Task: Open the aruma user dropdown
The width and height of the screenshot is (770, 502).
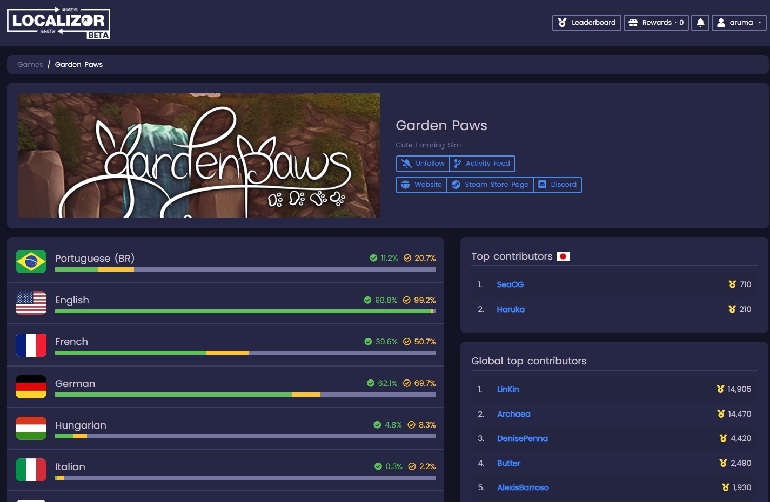Action: [739, 23]
